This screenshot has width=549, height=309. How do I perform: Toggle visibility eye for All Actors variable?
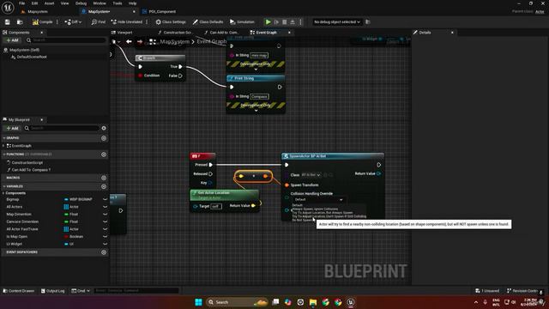tap(105, 207)
